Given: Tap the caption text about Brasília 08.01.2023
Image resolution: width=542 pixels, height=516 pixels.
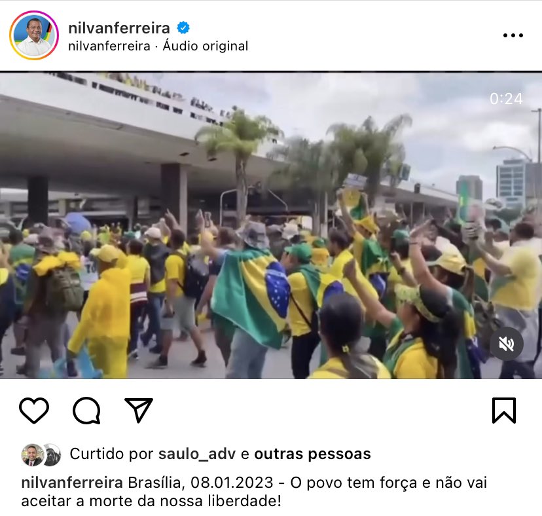Looking at the screenshot, I should [255, 492].
